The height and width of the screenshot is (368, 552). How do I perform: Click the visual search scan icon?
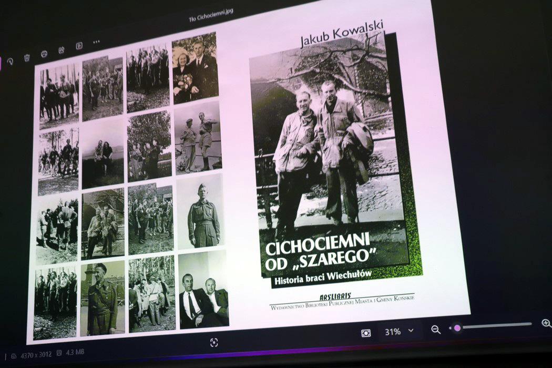[x=213, y=342]
